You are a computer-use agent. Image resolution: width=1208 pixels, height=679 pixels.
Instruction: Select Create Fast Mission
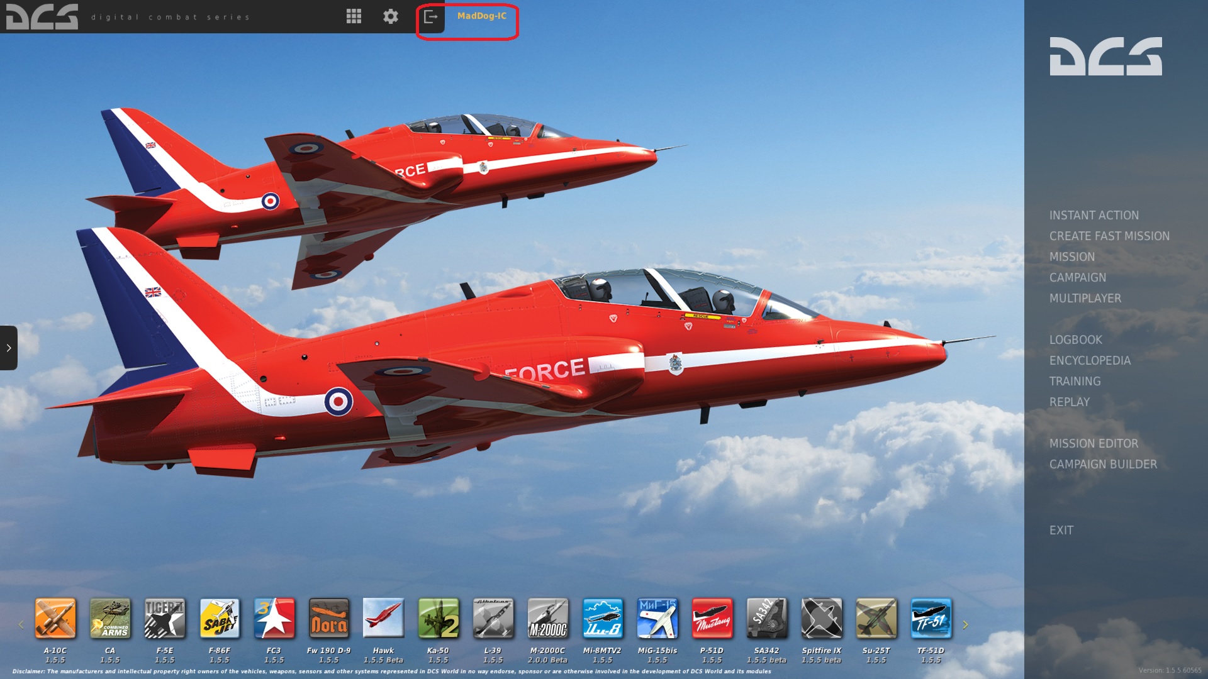1109,236
